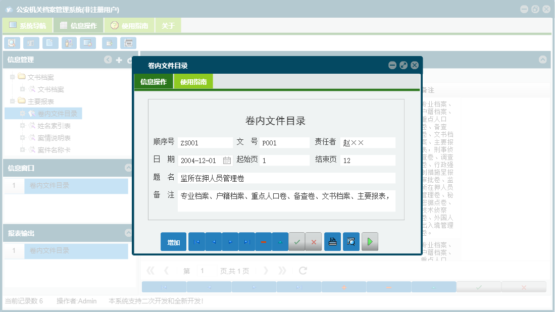Refresh the page list with the reload icon
555x312 pixels.
pos(302,270)
